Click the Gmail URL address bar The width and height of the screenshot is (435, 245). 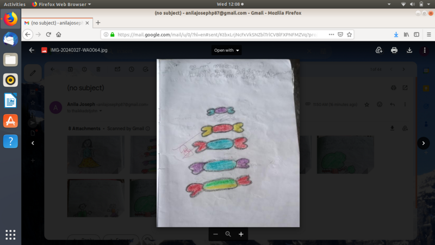coord(217,34)
